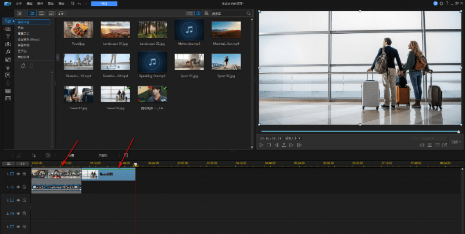Collapse the library side panel arrow

click(58, 57)
